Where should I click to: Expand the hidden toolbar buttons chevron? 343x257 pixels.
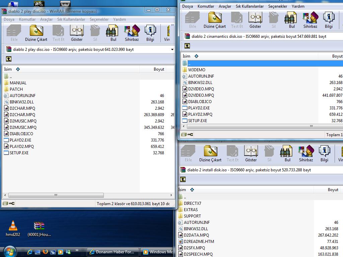173,25
